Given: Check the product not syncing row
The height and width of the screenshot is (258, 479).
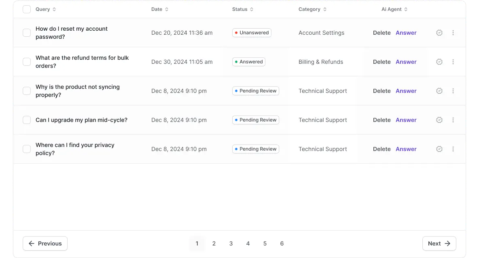Looking at the screenshot, I should click(x=27, y=91).
